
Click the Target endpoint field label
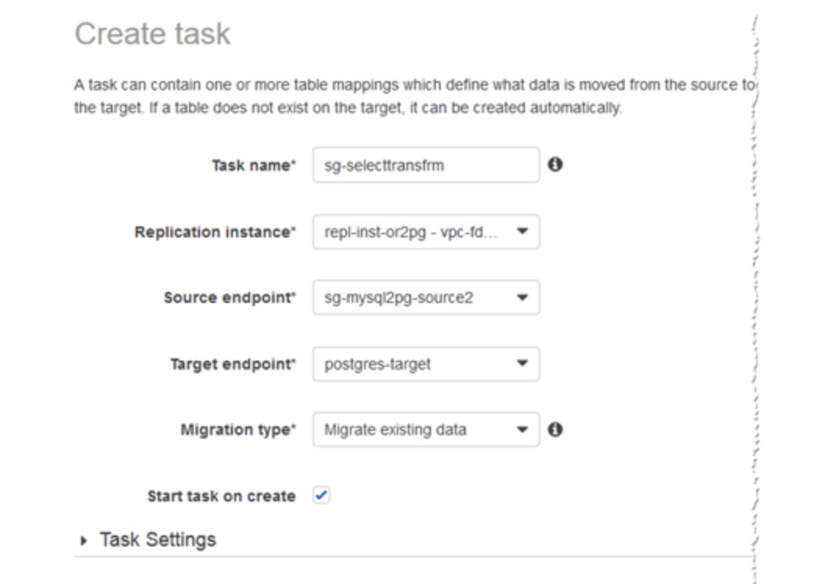[x=234, y=364]
